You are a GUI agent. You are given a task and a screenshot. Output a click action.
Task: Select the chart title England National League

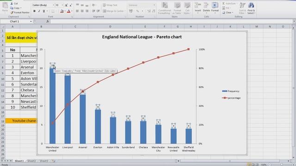tap(142, 37)
